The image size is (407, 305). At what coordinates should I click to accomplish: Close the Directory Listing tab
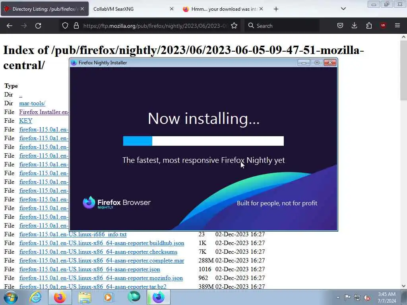82,9
